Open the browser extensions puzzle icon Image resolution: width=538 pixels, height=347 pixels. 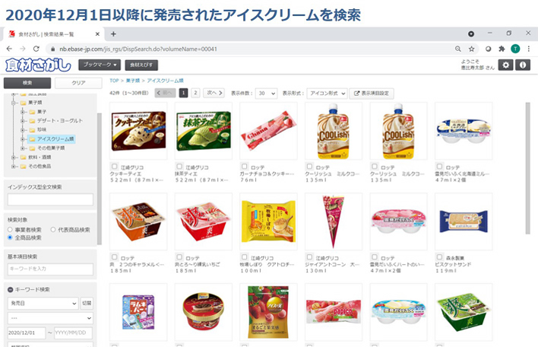(x=502, y=49)
